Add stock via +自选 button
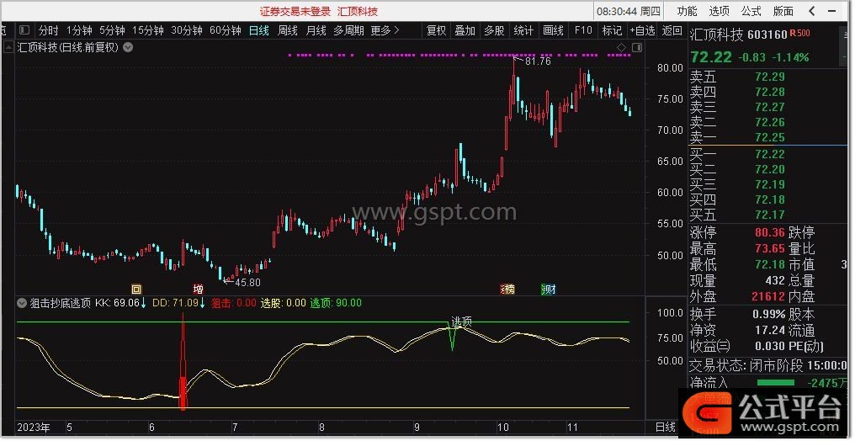Screen dimensions: 855x441 (642, 30)
